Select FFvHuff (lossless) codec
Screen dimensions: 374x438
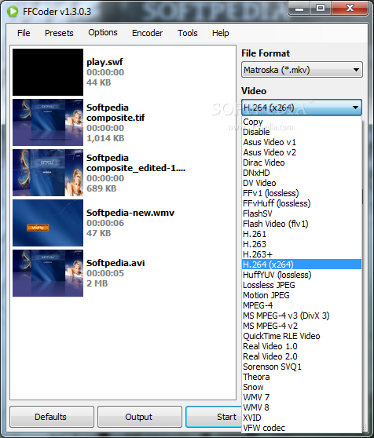[x=302, y=203]
